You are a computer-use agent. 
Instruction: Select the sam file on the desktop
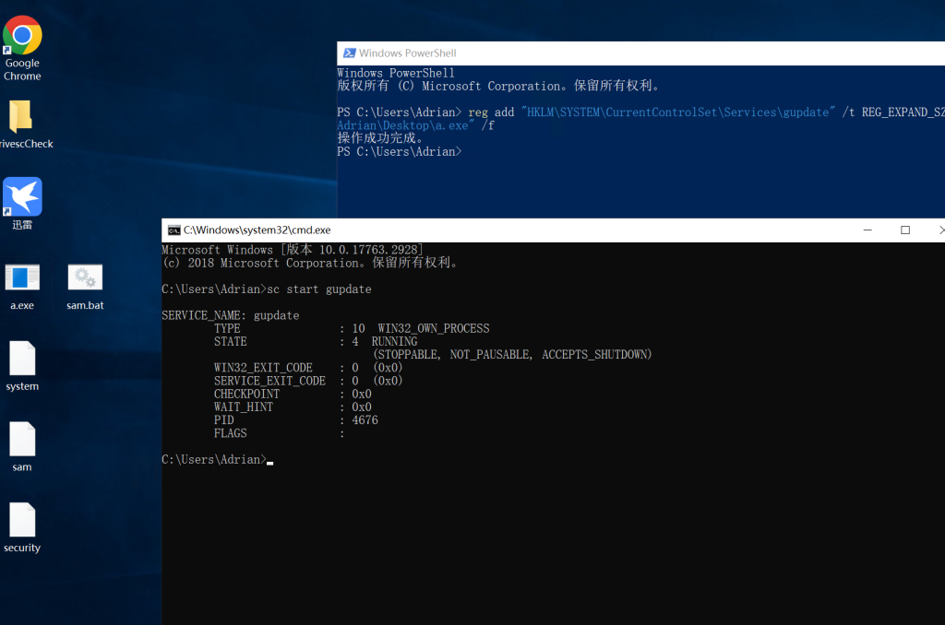pos(22,440)
